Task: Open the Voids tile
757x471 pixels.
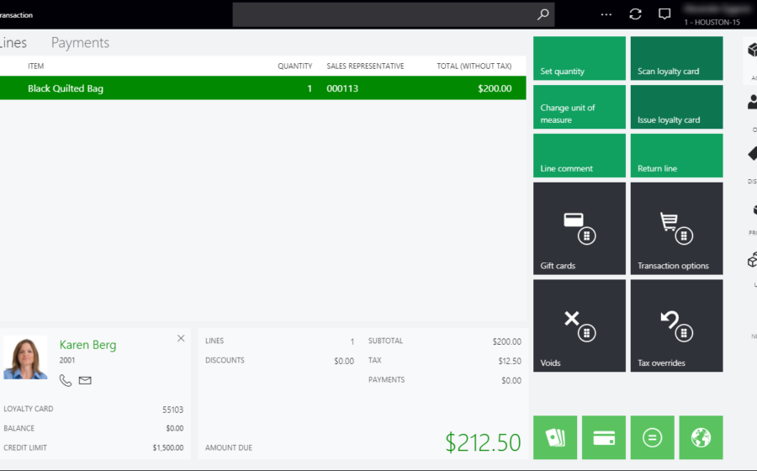Action: [x=580, y=325]
